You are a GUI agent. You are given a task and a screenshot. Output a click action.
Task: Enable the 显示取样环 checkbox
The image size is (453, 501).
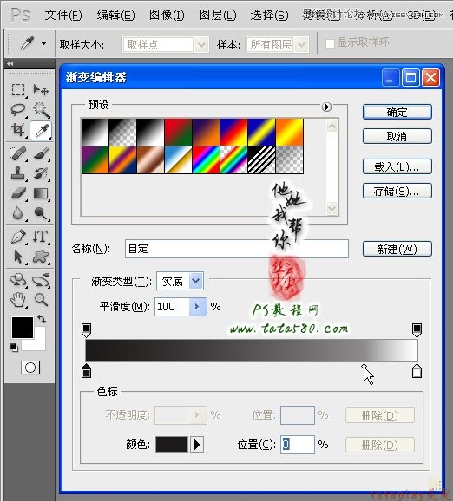pyautogui.click(x=330, y=43)
